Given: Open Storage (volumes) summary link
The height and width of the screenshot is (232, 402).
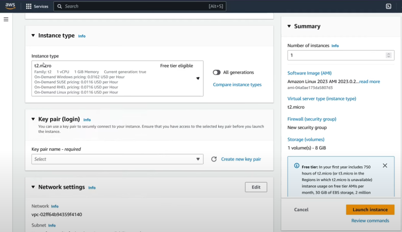Looking at the screenshot, I should click(306, 140).
